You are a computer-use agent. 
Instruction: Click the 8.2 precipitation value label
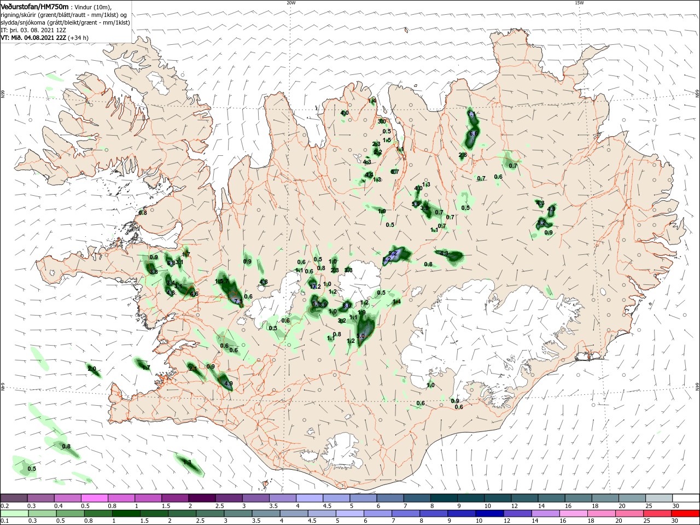coord(387,259)
